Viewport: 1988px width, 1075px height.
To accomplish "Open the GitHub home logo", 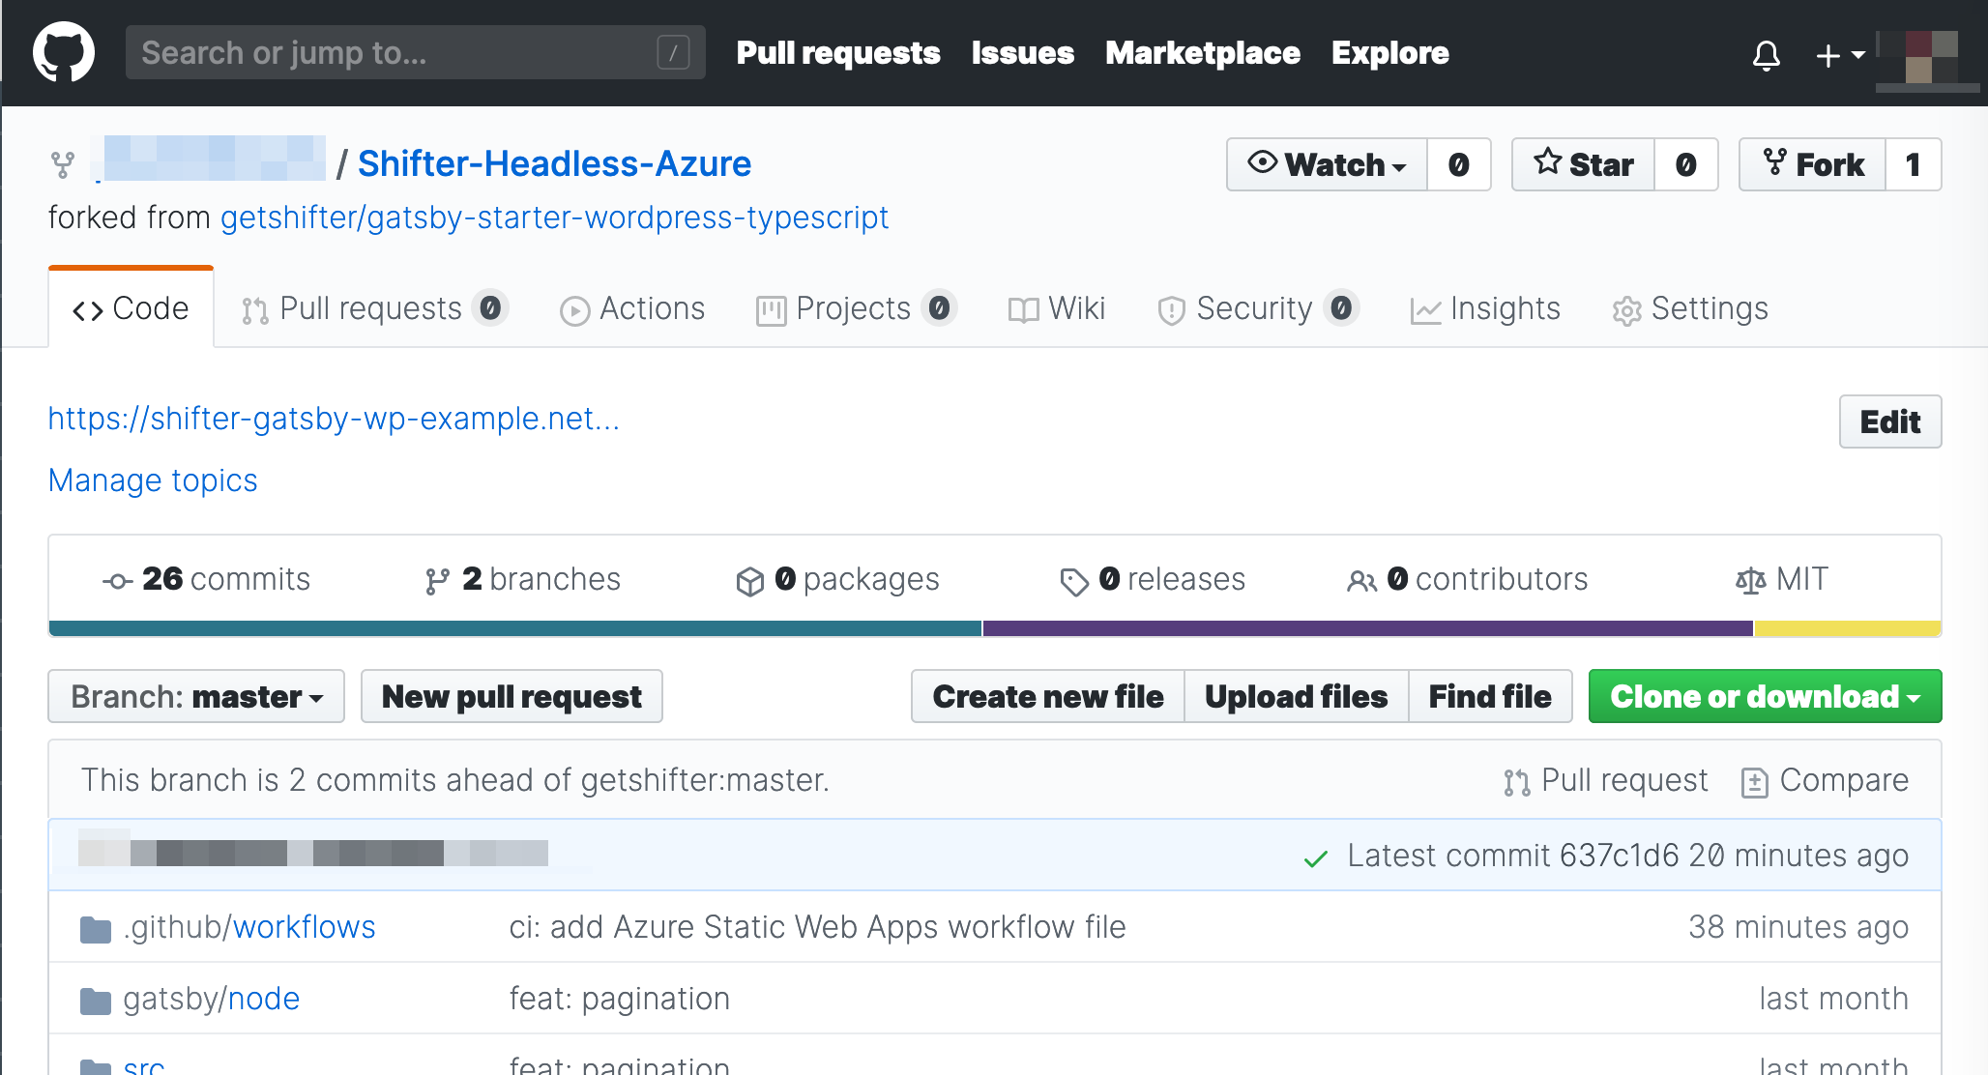I will [64, 52].
